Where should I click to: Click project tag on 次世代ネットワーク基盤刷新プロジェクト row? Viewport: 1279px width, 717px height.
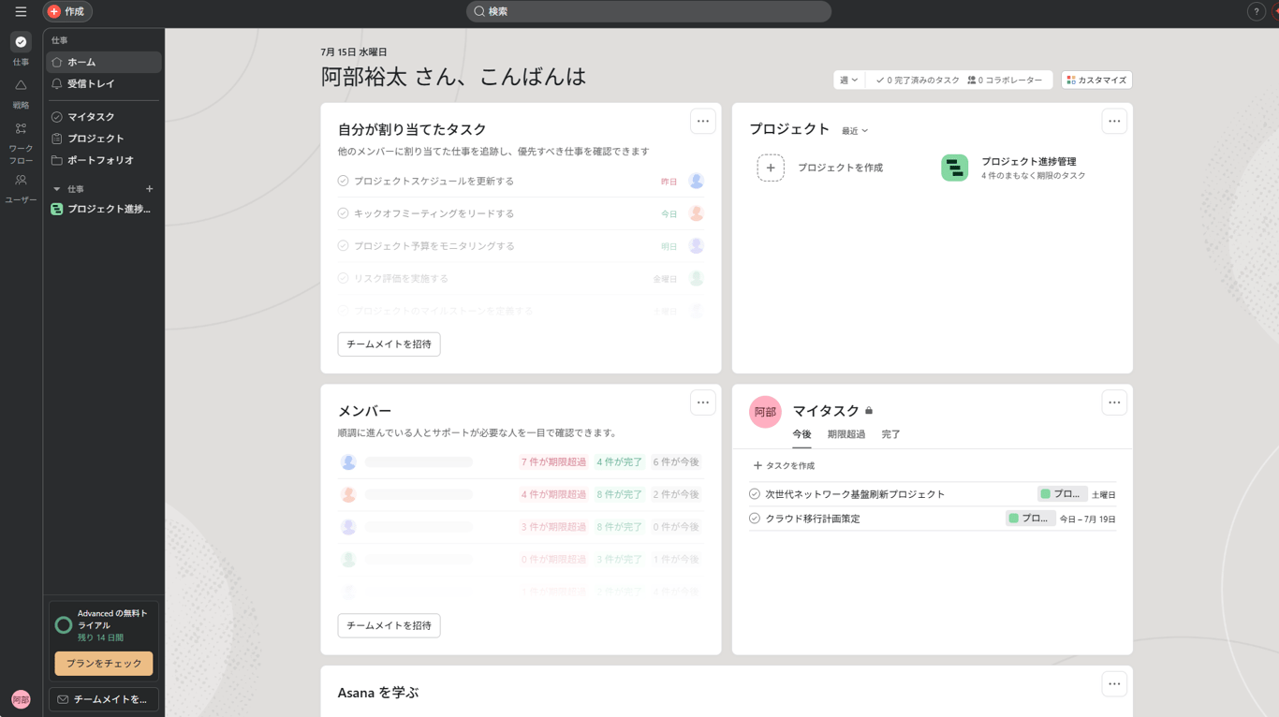1062,494
